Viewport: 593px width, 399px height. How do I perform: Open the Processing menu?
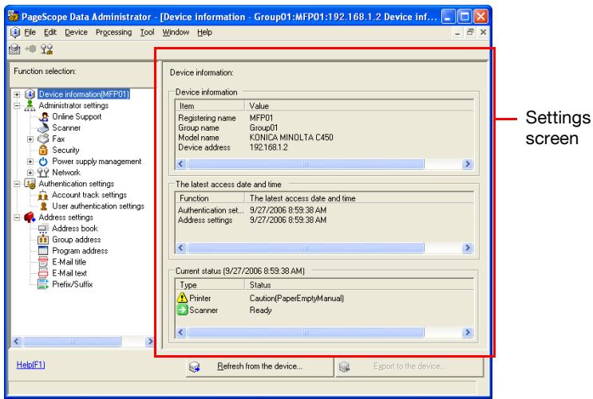[x=113, y=33]
